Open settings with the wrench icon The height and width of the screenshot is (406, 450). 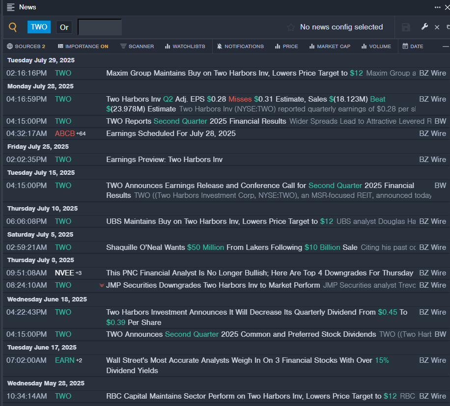point(424,27)
